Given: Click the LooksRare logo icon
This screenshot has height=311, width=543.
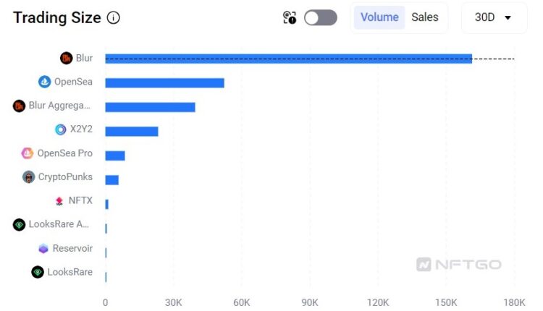Looking at the screenshot, I should click(x=38, y=272).
